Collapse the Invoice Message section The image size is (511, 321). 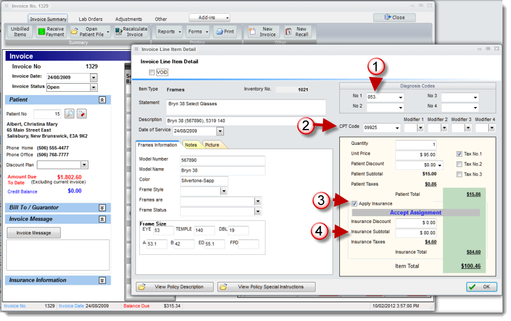pyautogui.click(x=103, y=219)
